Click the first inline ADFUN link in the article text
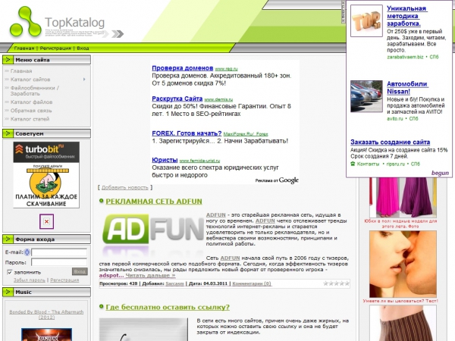Screen dimensions: 455x341 pyautogui.click(x=216, y=215)
